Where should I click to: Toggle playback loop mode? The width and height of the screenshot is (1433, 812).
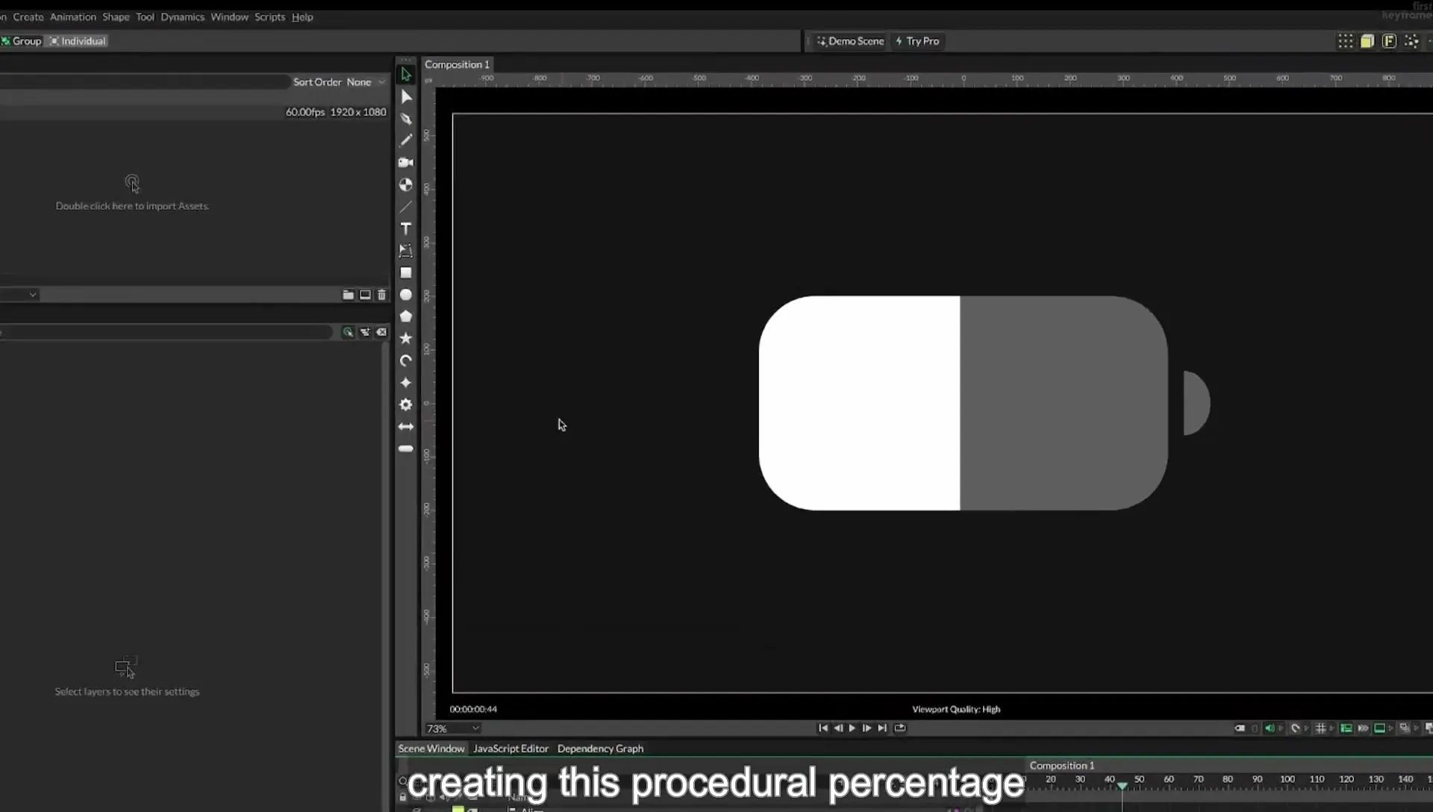[x=900, y=728]
